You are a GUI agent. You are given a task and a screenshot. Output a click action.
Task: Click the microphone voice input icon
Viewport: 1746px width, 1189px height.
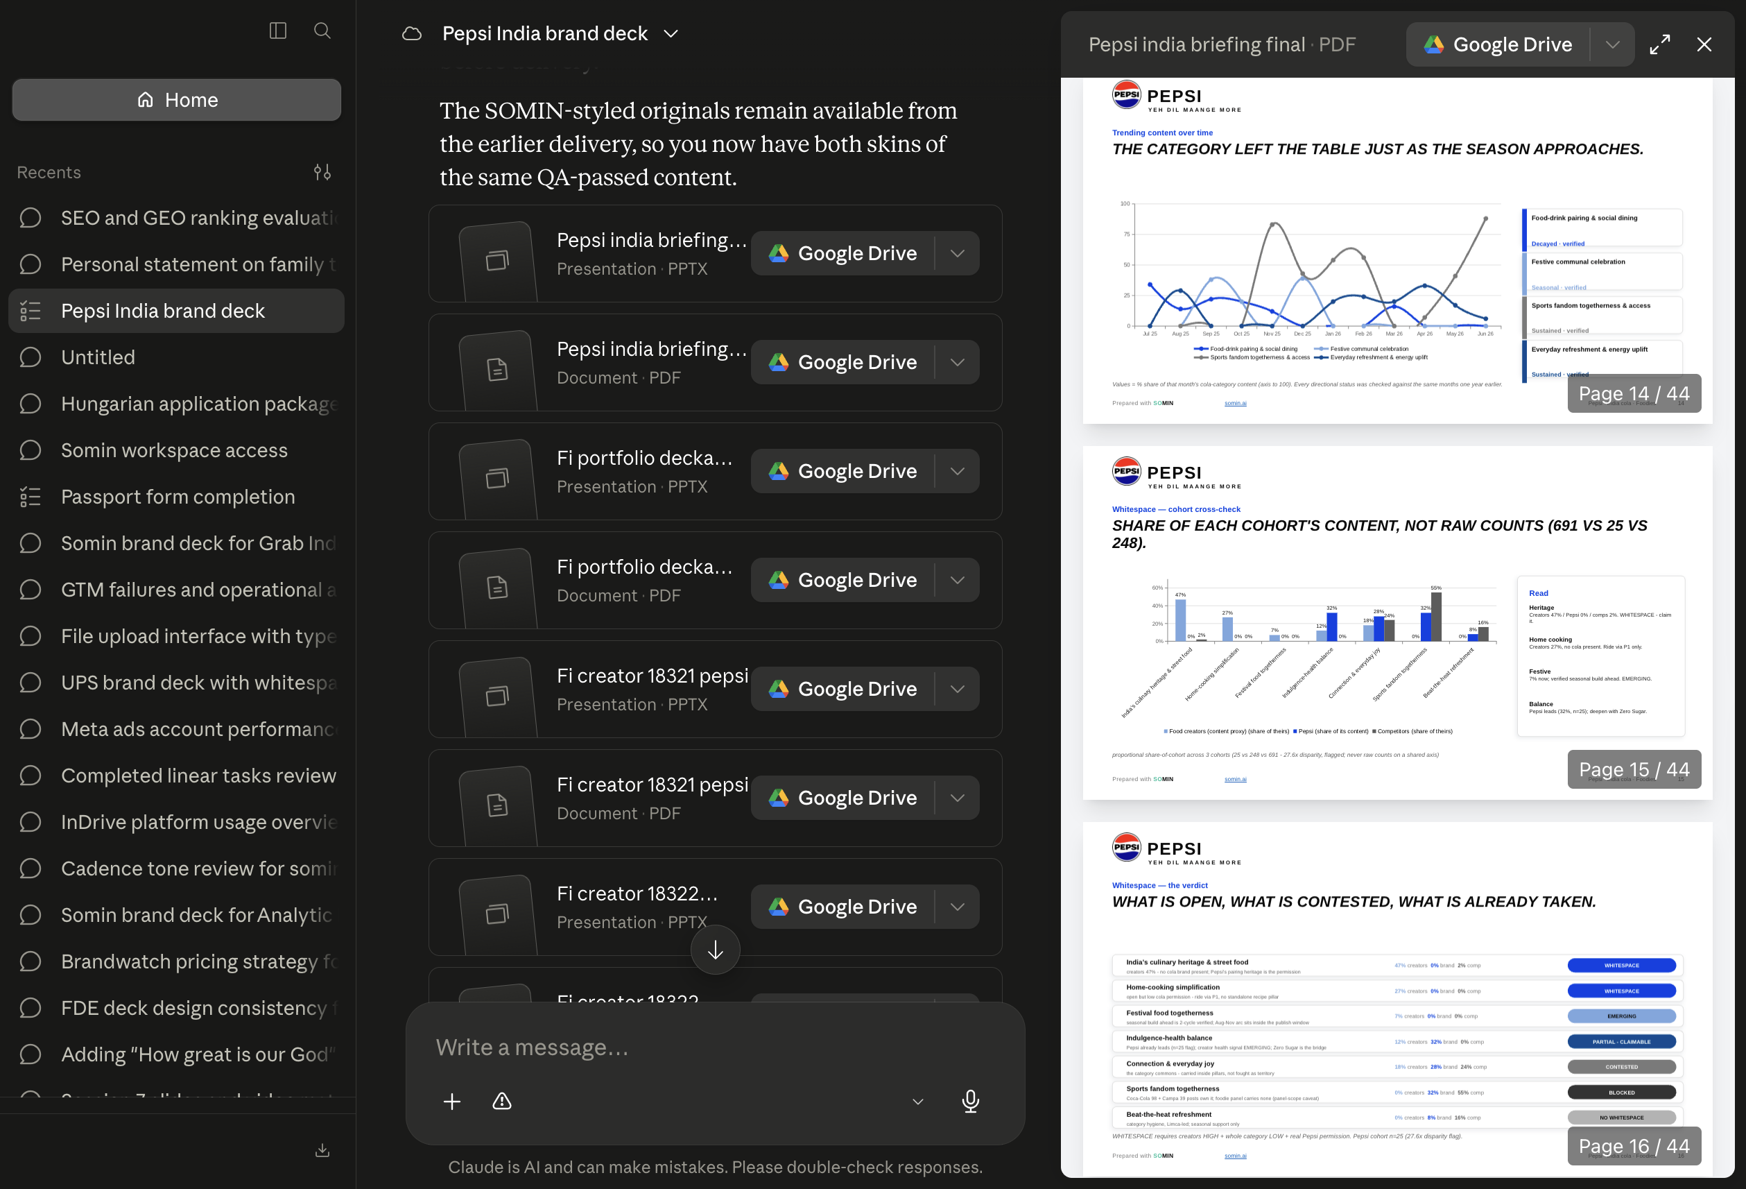tap(971, 1102)
